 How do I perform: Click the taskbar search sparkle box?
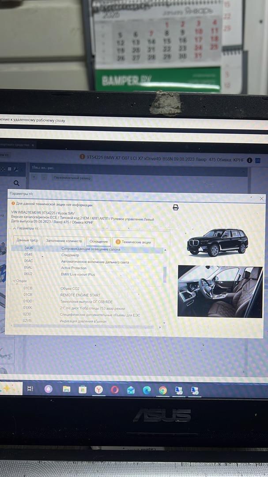(x=11, y=389)
